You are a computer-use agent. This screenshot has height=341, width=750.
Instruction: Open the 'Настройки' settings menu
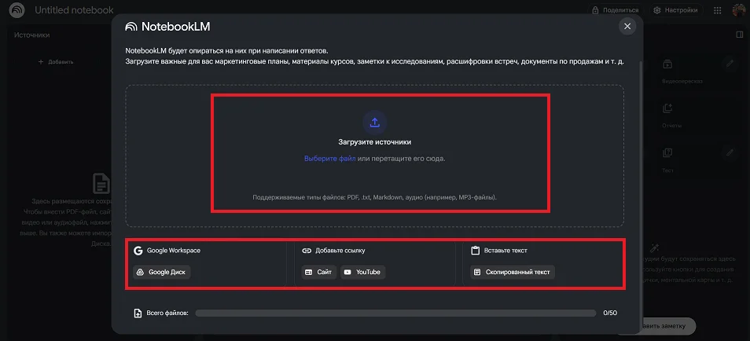pyautogui.click(x=675, y=10)
